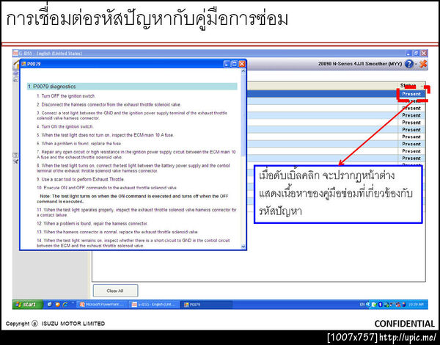The height and width of the screenshot is (345, 440).
Task: Click the Clear All button
Action: [x=115, y=291]
